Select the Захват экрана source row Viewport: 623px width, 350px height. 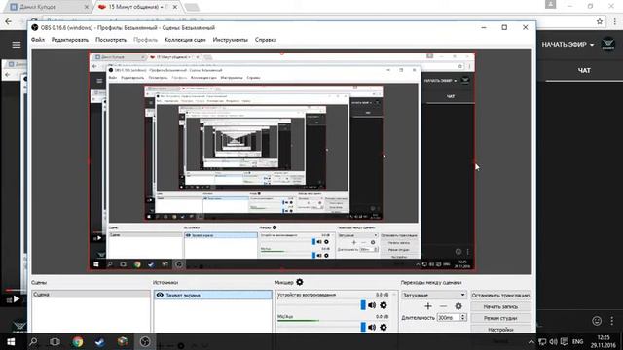(213, 295)
